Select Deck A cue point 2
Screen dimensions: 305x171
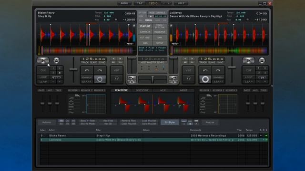point(60,68)
